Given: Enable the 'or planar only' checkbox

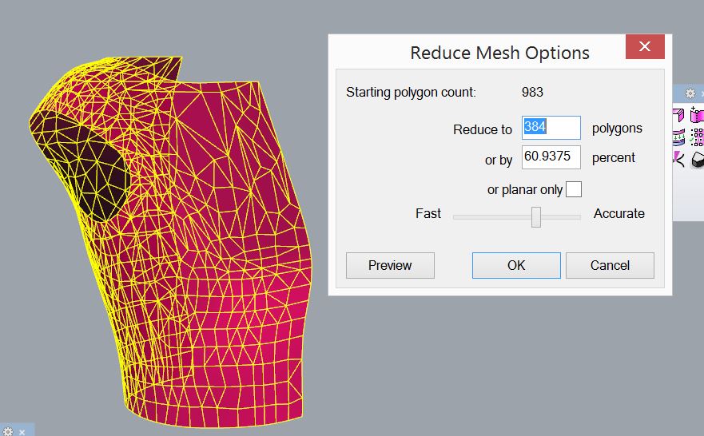Looking at the screenshot, I should [x=574, y=189].
